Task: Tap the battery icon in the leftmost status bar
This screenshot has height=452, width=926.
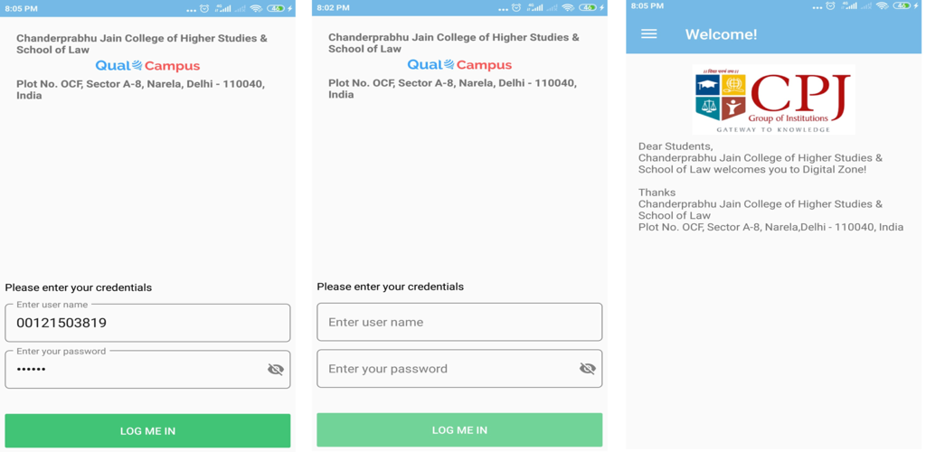Action: pos(278,8)
